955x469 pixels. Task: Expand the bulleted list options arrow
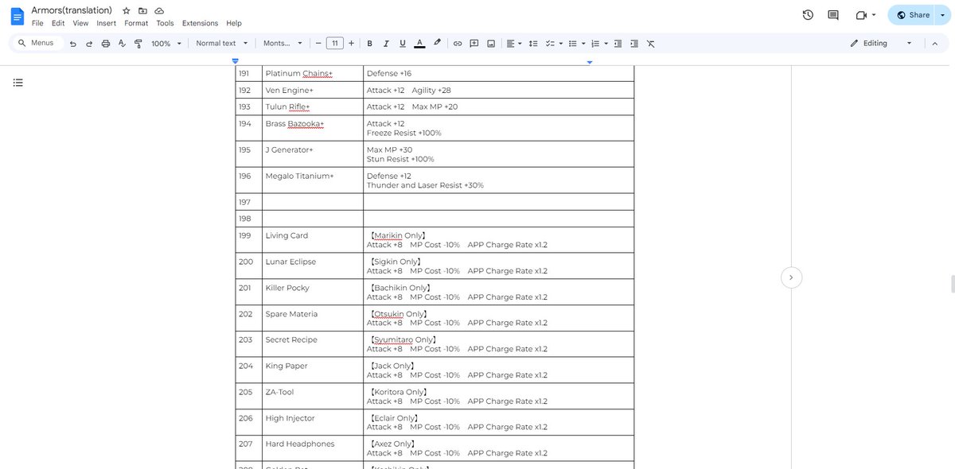[x=583, y=44]
